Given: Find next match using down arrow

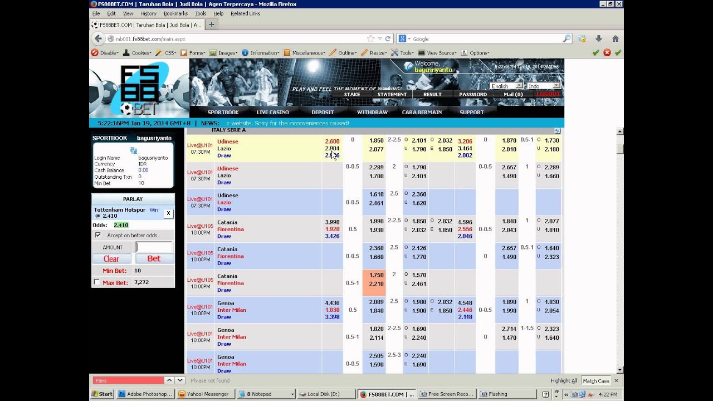Looking at the screenshot, I should click(179, 380).
